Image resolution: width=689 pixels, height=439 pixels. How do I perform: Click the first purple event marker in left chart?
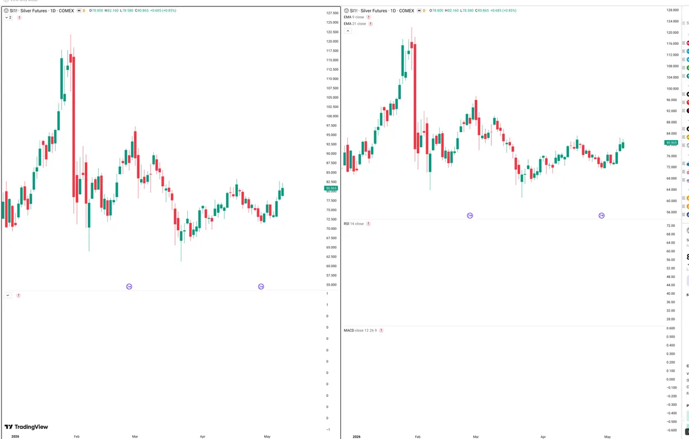coord(129,286)
